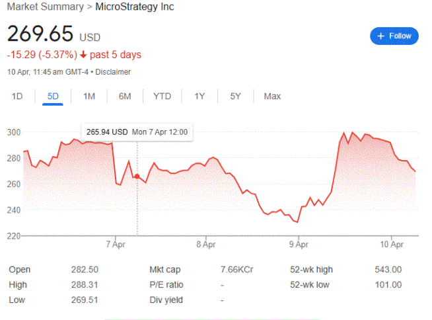Click the 9 Apr date axis label
The width and height of the screenshot is (432, 320).
point(299,245)
